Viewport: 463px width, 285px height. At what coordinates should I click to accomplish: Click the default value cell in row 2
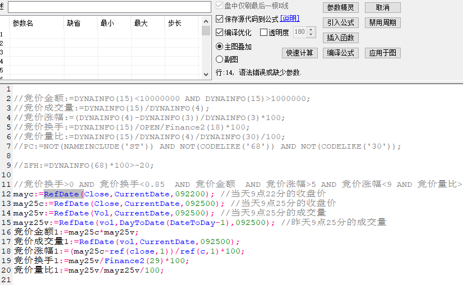pyautogui.click(x=80, y=43)
